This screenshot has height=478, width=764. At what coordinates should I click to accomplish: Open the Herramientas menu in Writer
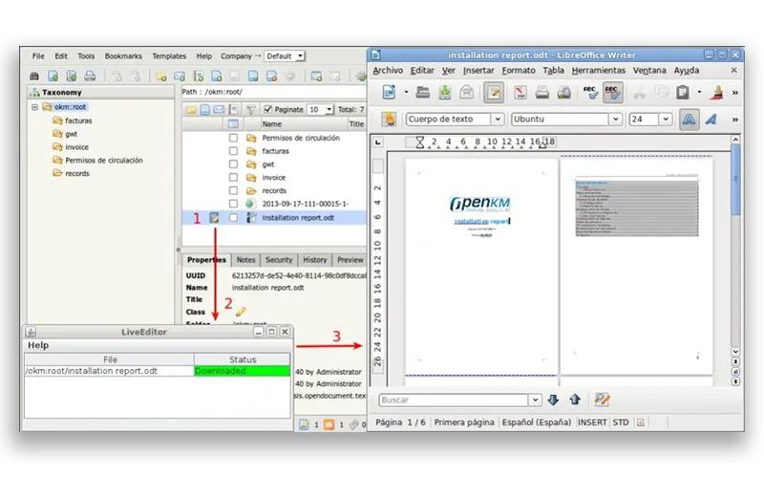599,71
